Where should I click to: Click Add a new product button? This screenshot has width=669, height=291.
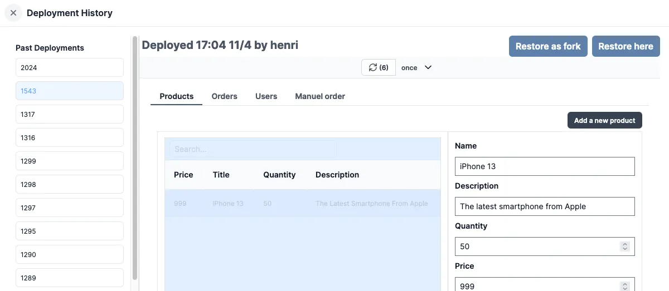point(604,120)
